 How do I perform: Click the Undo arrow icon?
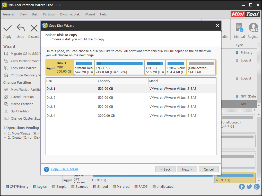(x=21, y=28)
